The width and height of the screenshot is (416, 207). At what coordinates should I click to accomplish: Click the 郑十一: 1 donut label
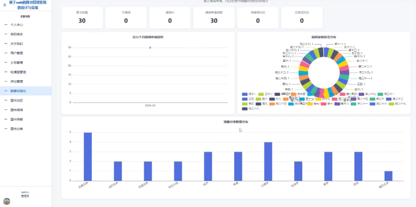pos(340,44)
